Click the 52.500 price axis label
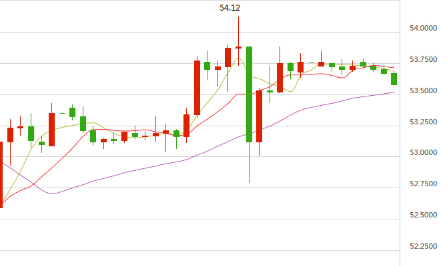The height and width of the screenshot is (266, 447). tap(424, 215)
